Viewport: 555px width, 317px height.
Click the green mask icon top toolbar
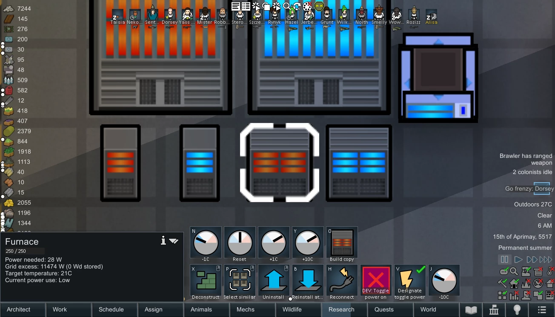(319, 6)
